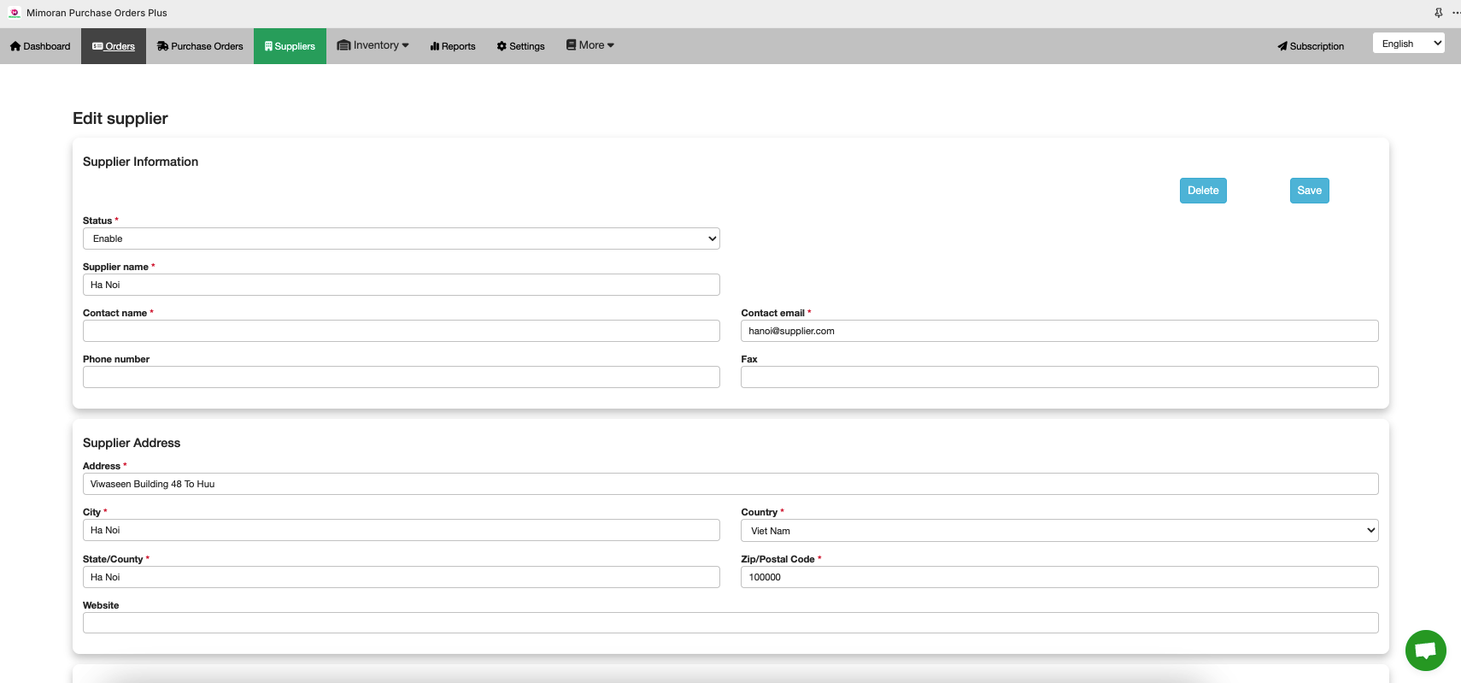Select the Suppliers tab
1461x683 pixels.
290,46
